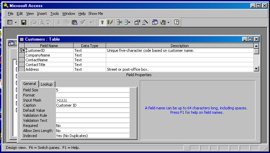This screenshot has height=153, width=270.
Task: Open table Properties icon
Action: point(137,22)
